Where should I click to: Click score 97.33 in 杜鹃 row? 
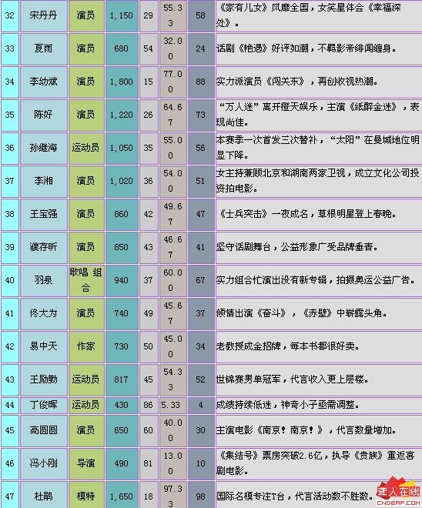click(x=172, y=496)
